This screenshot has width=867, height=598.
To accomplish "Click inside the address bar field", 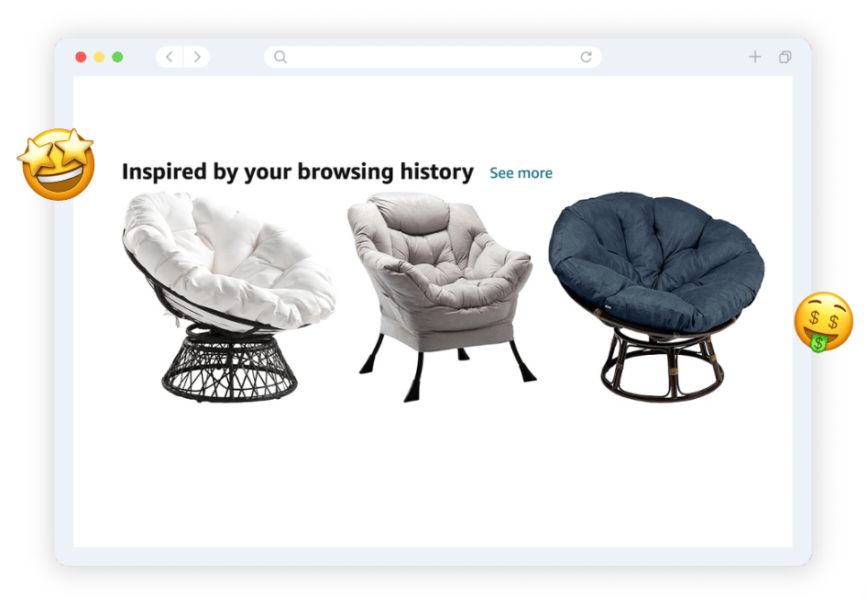I will (433, 57).
